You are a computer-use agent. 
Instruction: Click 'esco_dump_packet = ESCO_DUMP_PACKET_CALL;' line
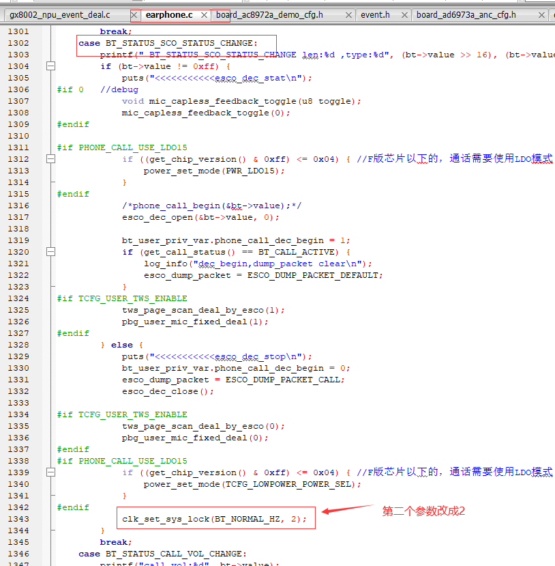pos(233,380)
